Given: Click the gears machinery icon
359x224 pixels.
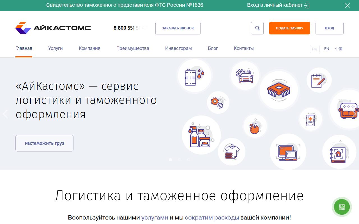Looking at the screenshot, I should coord(218,102).
